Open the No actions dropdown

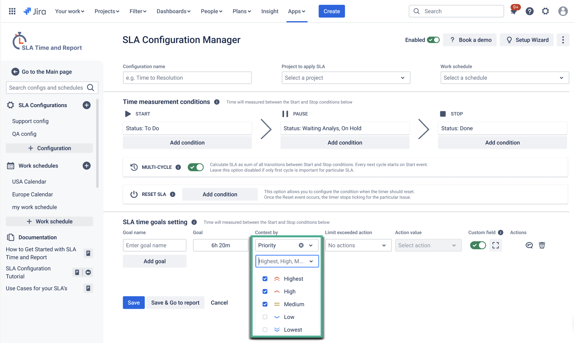[358, 245]
